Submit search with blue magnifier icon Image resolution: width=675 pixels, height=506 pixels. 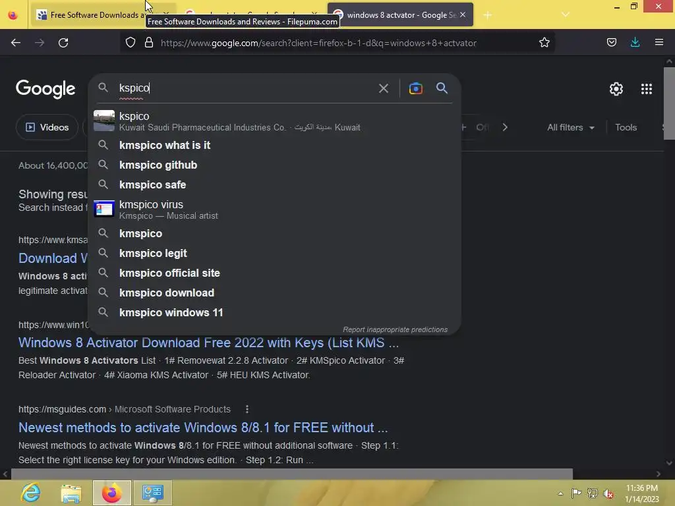pos(442,88)
